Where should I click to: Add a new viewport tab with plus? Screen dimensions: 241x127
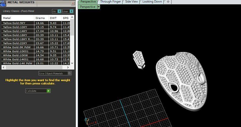click(168, 2)
